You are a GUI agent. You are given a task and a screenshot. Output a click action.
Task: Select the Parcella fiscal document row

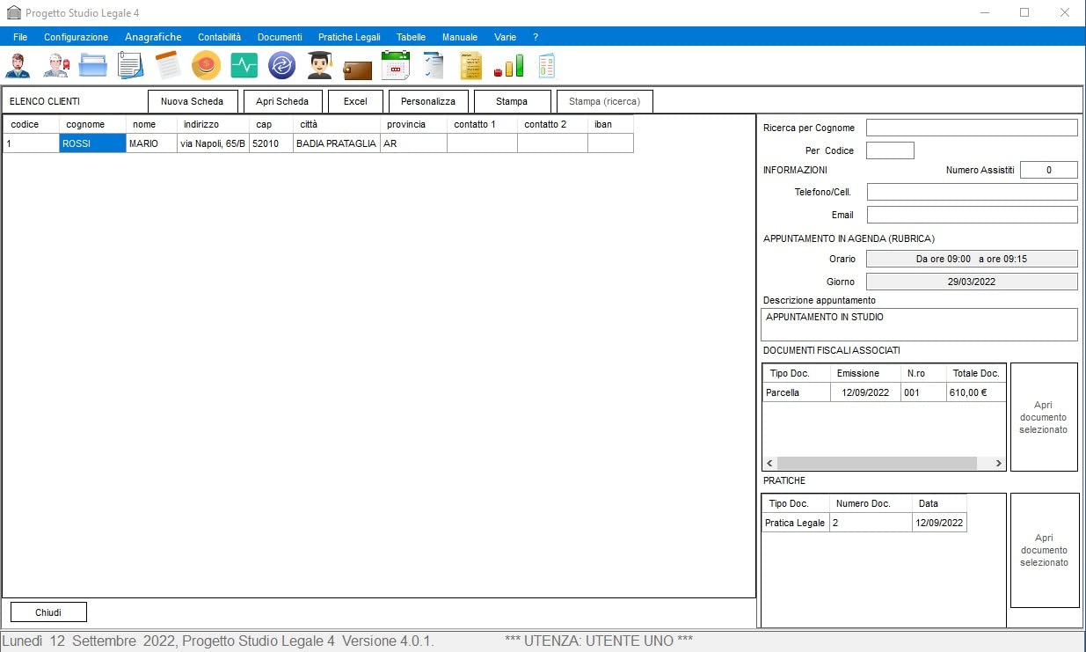[884, 392]
